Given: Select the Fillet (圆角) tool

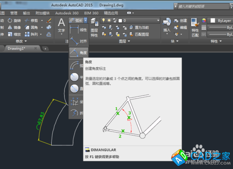Looking at the screenshot, I should pos(31,27).
